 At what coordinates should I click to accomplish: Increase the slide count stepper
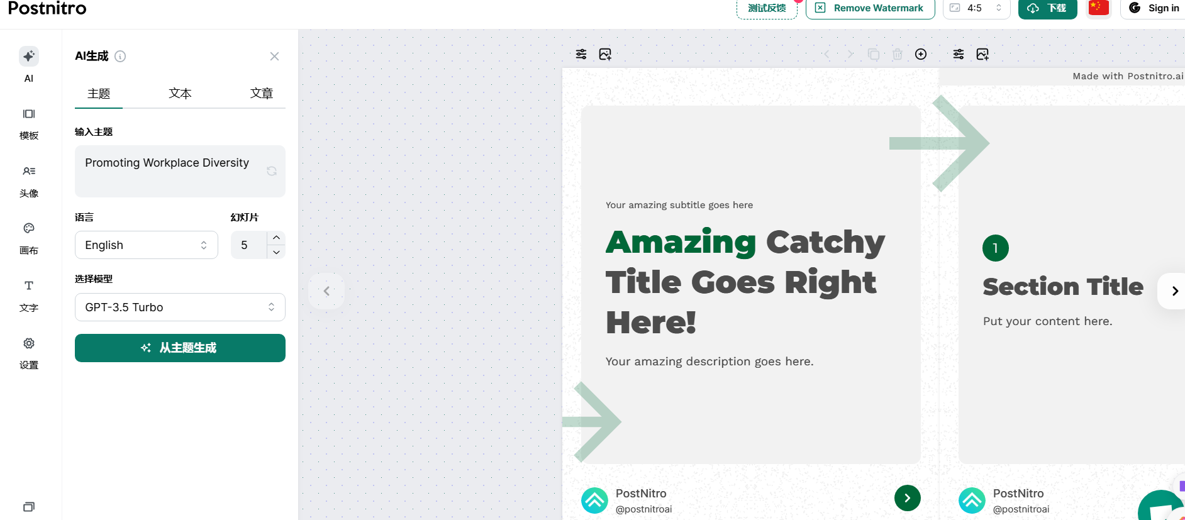(276, 238)
